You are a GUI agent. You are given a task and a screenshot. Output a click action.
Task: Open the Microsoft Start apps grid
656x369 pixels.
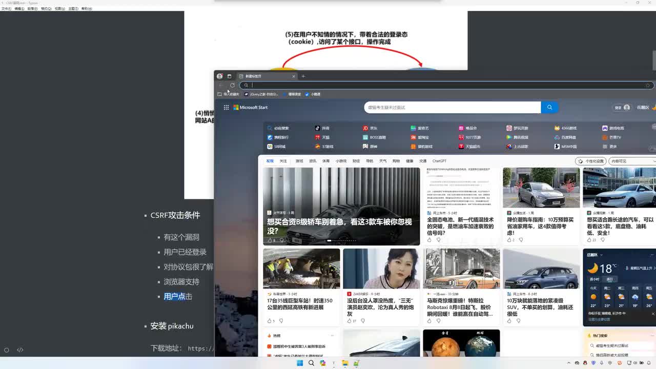pyautogui.click(x=226, y=108)
